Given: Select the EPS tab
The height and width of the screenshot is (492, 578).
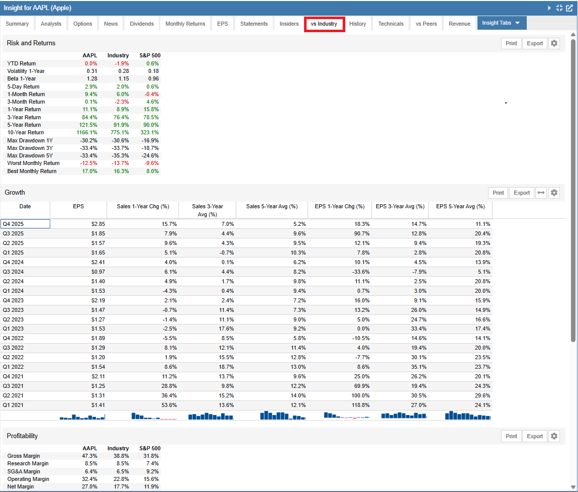Looking at the screenshot, I should click(222, 24).
